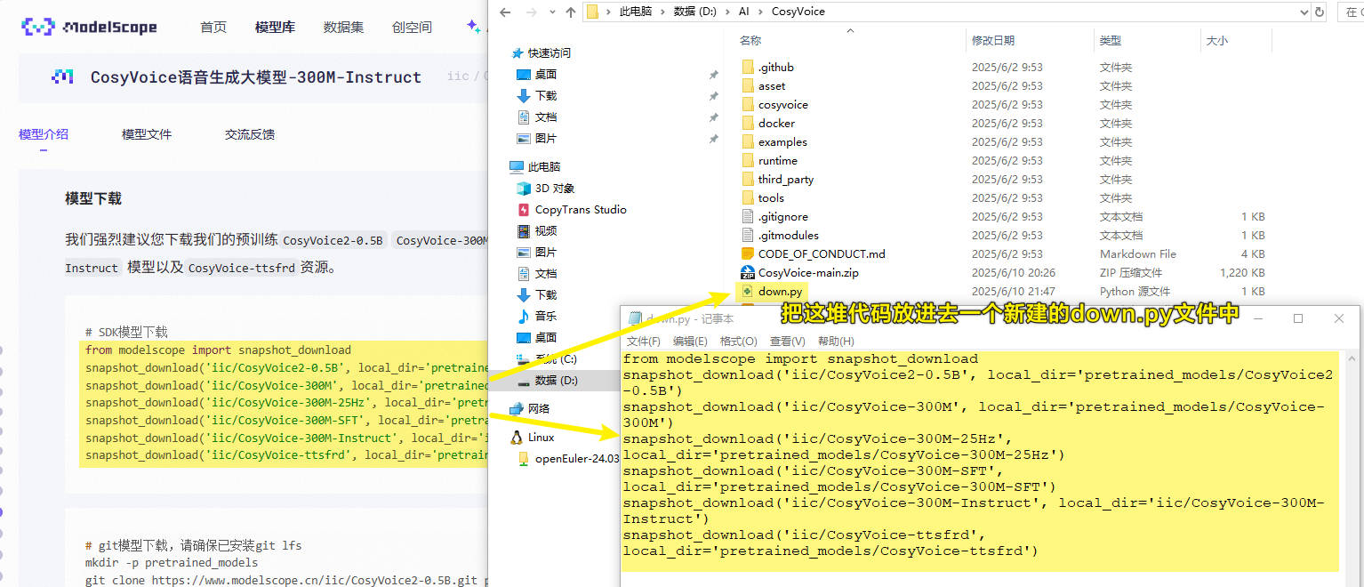Select the tools folder icon
This screenshot has width=1364, height=587.
747,197
